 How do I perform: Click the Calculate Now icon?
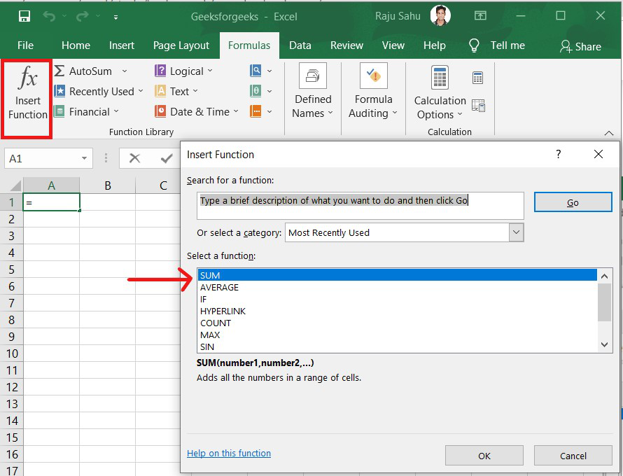click(477, 78)
